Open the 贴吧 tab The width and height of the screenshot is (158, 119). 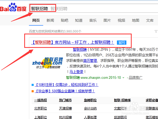65,20
